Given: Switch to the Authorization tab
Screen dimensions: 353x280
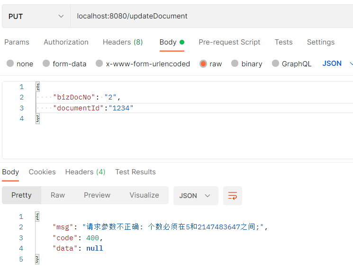Looking at the screenshot, I should (x=66, y=42).
